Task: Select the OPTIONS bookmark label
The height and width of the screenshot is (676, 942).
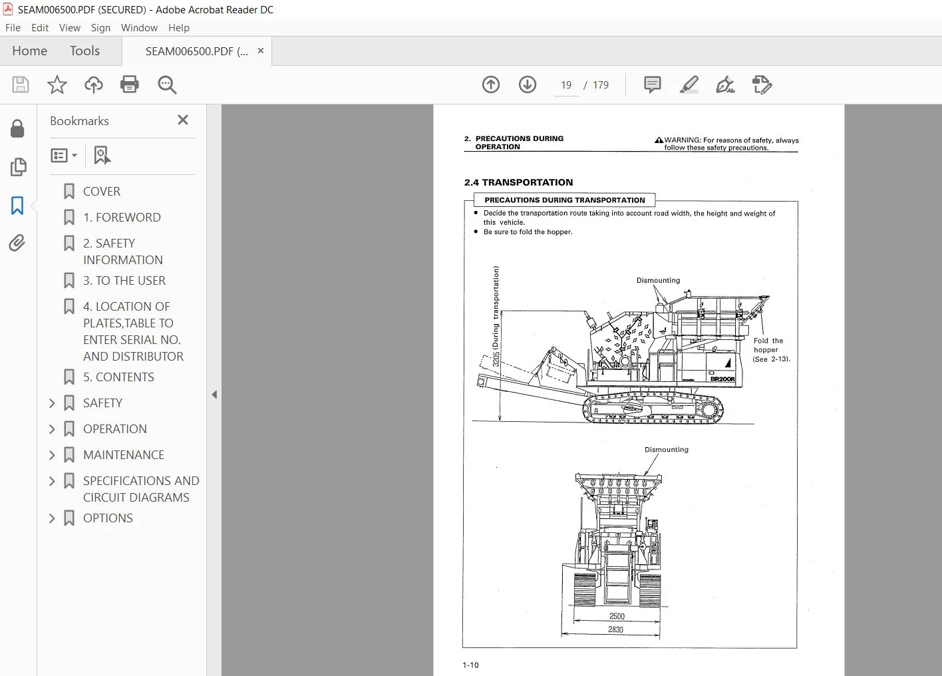Action: click(108, 518)
